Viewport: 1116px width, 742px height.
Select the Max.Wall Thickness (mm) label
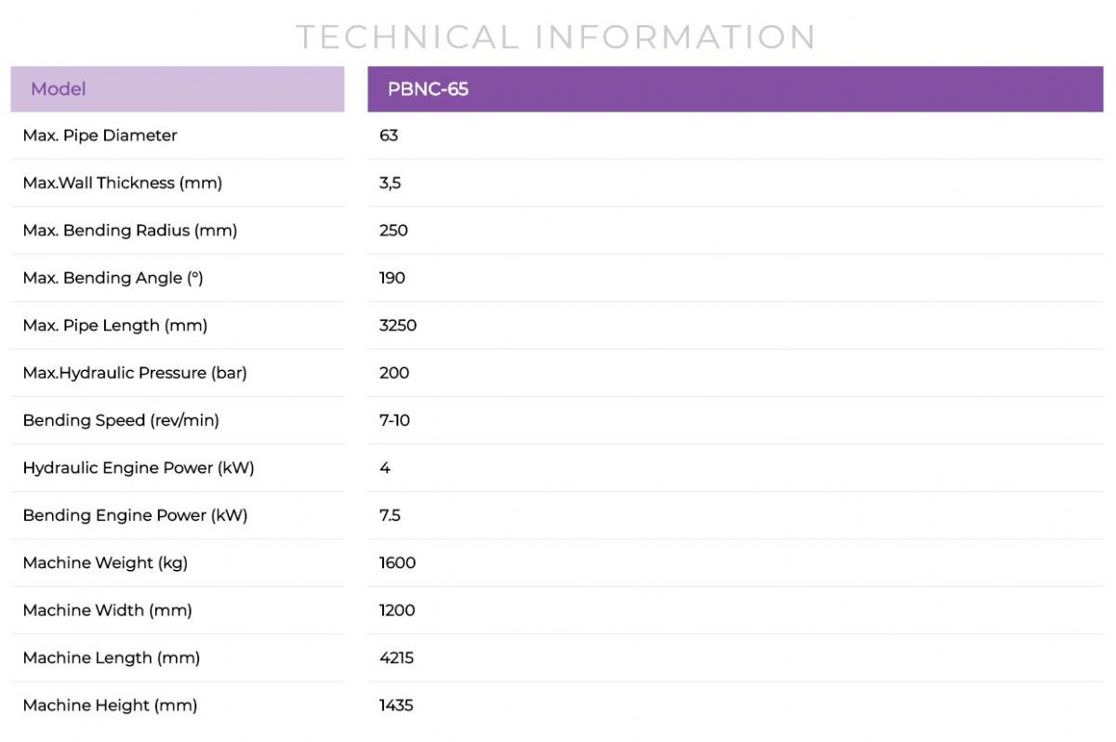(x=122, y=183)
